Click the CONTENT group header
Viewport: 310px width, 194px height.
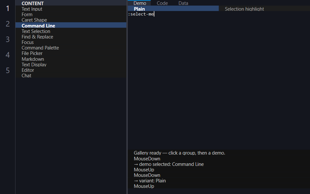pyautogui.click(x=71, y=3)
